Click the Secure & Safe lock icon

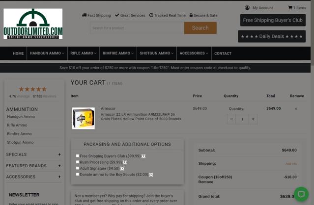(x=191, y=15)
